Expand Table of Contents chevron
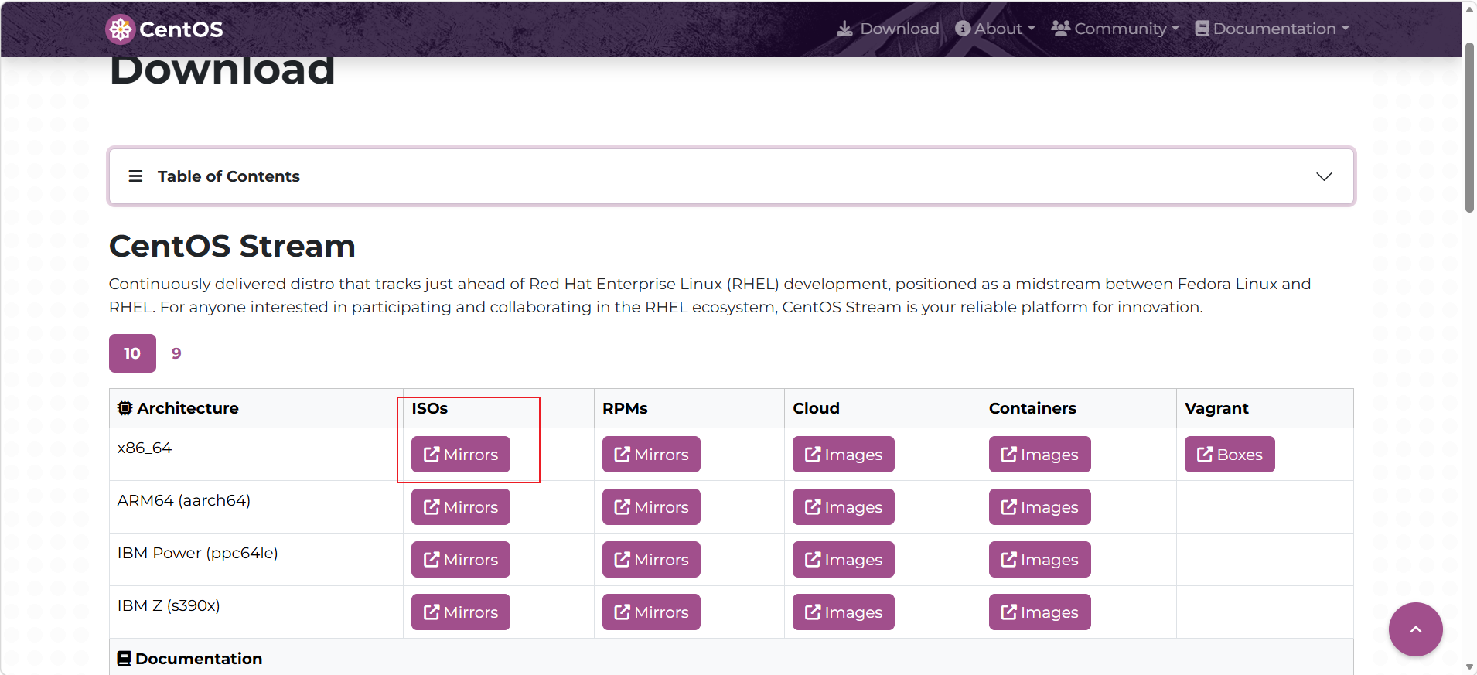Viewport: 1477px width, 675px height. coord(1324,176)
